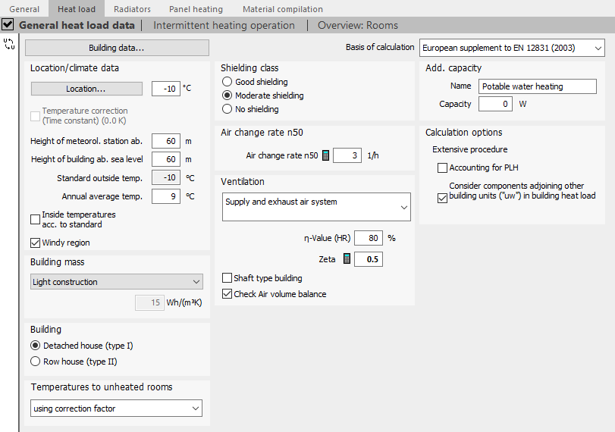Expand Basis of calculation dropdown

(512, 48)
